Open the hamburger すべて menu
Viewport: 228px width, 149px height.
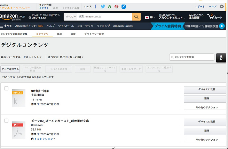coord(6,26)
